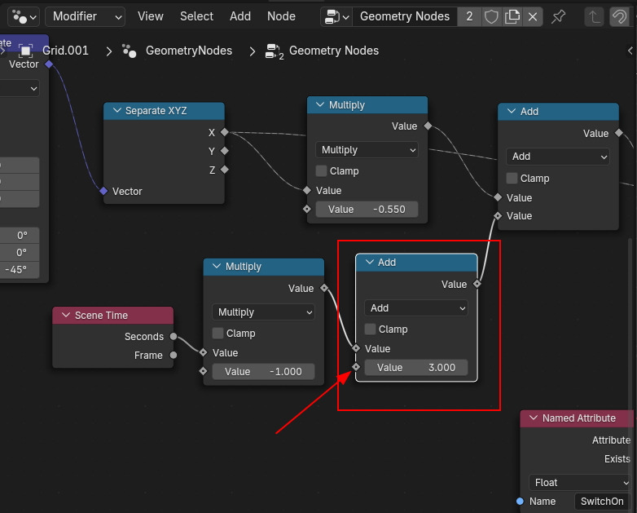
Task: Click the parent node tree arrow icon
Action: 594,16
